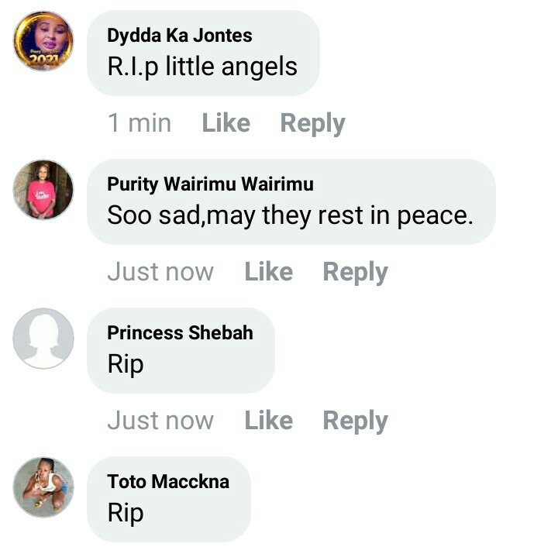
Task: Like Purity Wairimu's "Soo sad" comment
Action: [x=269, y=272]
